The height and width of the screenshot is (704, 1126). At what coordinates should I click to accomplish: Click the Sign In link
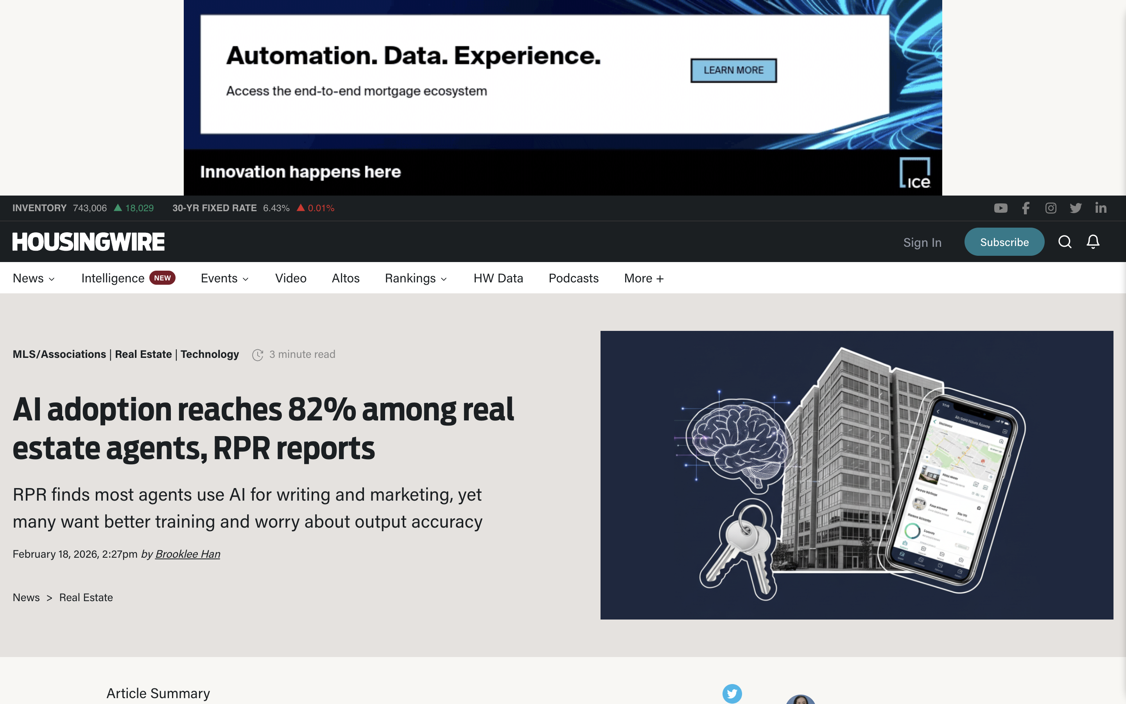coord(922,242)
